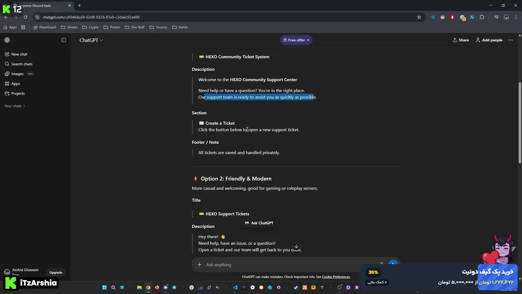The image size is (522, 294).
Task: Click the 7TV extension icon
Action: pyautogui.click(x=472, y=17)
